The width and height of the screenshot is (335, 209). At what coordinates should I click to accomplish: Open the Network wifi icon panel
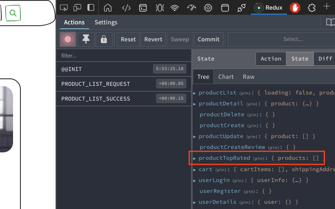tap(175, 8)
